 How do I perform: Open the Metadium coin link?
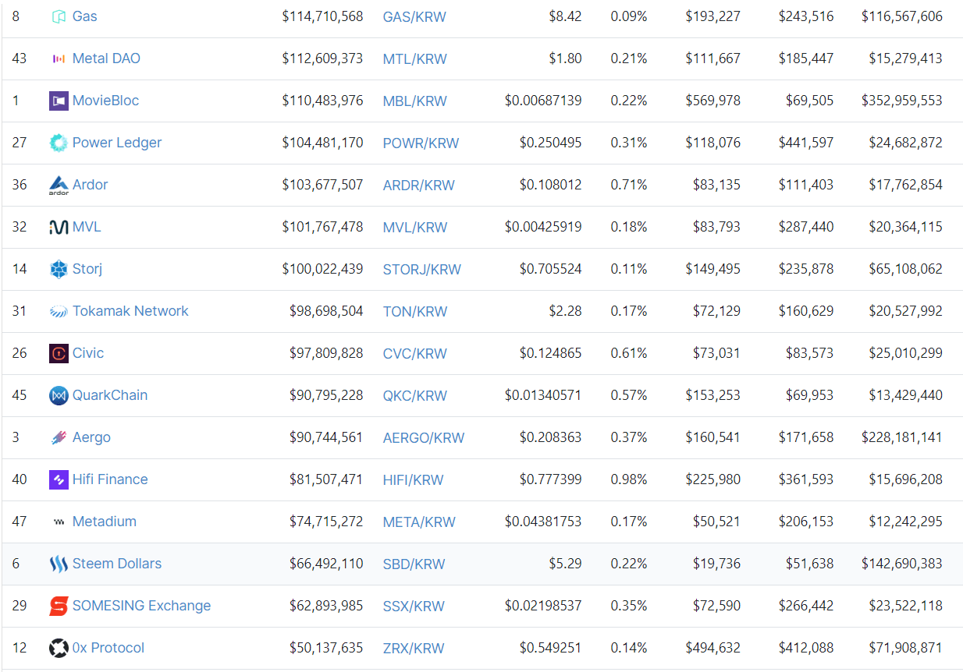click(x=105, y=522)
